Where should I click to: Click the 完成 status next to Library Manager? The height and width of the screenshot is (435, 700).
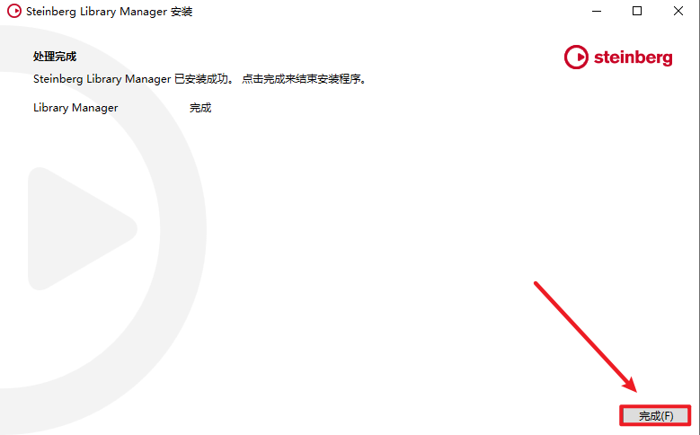(200, 108)
